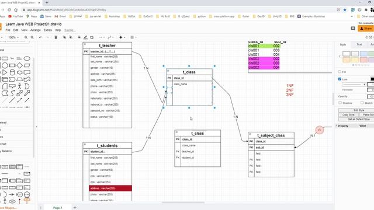Click the Share button
374x210 pixels.
click(x=366, y=29)
